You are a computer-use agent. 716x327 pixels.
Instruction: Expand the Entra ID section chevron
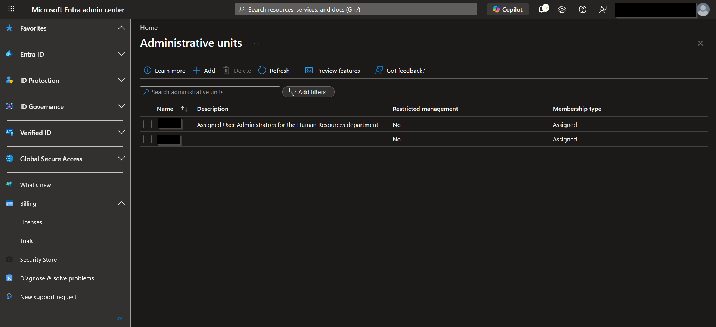pyautogui.click(x=121, y=54)
